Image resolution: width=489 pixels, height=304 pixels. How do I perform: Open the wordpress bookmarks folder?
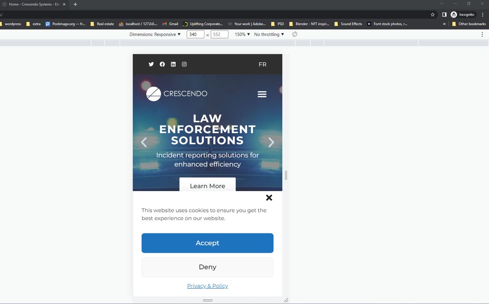tap(11, 24)
